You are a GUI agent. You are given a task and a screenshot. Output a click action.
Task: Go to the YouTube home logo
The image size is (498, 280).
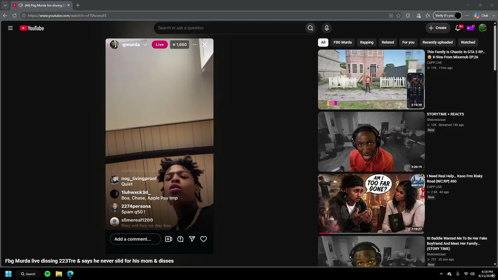(32, 28)
